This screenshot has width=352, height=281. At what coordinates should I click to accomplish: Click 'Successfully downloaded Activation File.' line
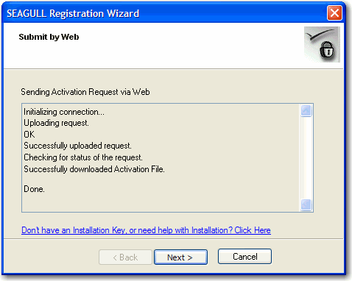pos(94,169)
